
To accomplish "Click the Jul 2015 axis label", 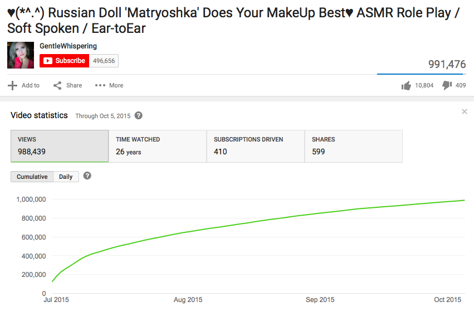I will click(x=56, y=299).
